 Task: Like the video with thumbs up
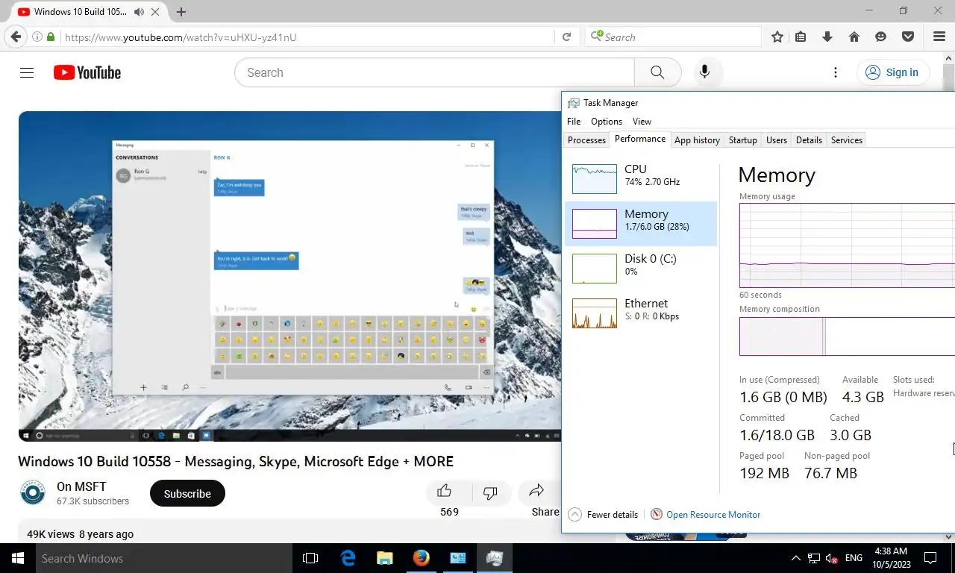(445, 491)
